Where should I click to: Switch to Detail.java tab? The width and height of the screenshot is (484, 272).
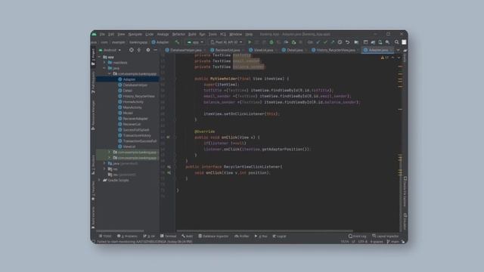pyautogui.click(x=294, y=50)
